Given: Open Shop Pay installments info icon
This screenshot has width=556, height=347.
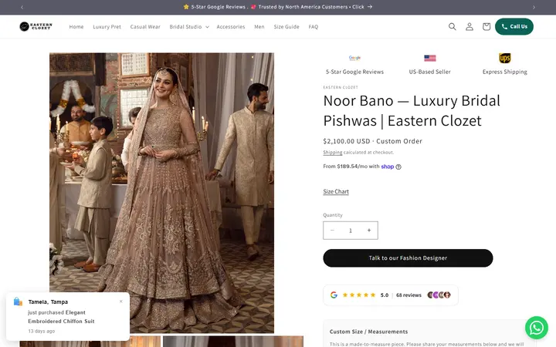Looking at the screenshot, I should tap(398, 167).
